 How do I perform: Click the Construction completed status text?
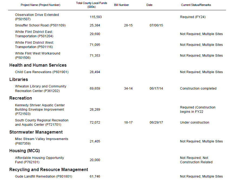click(198, 89)
